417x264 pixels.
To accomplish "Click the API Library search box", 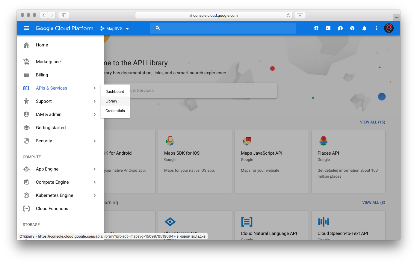I will [x=191, y=90].
